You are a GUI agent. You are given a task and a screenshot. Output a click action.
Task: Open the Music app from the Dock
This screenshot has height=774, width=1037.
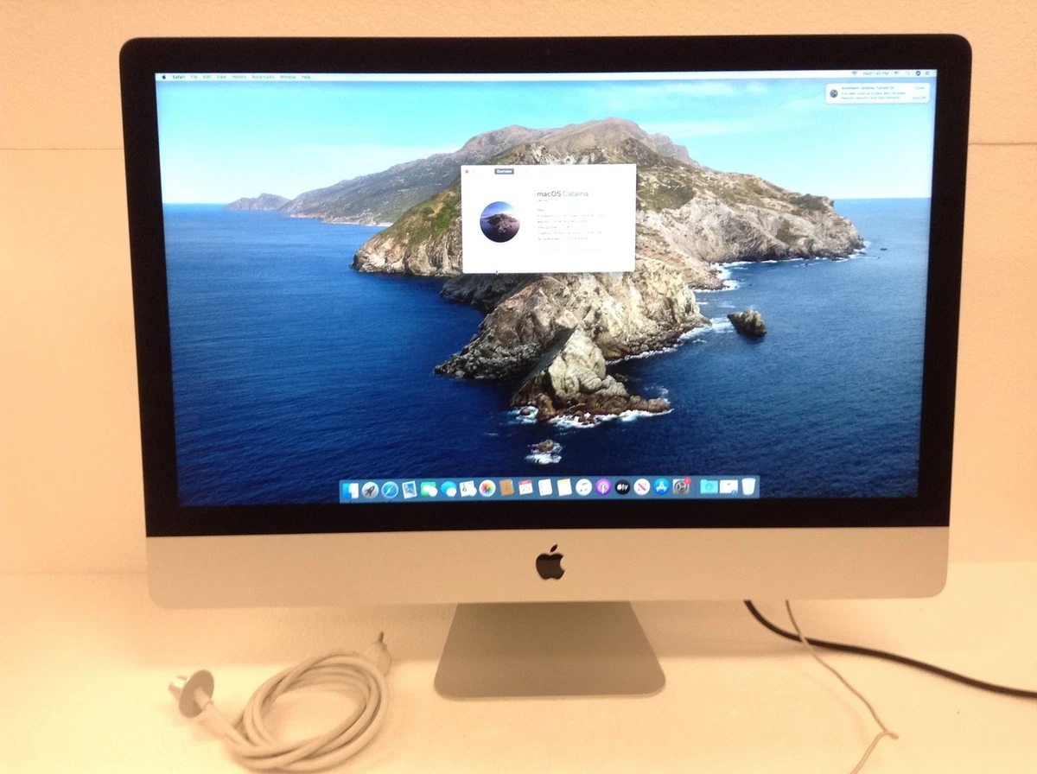pyautogui.click(x=583, y=490)
